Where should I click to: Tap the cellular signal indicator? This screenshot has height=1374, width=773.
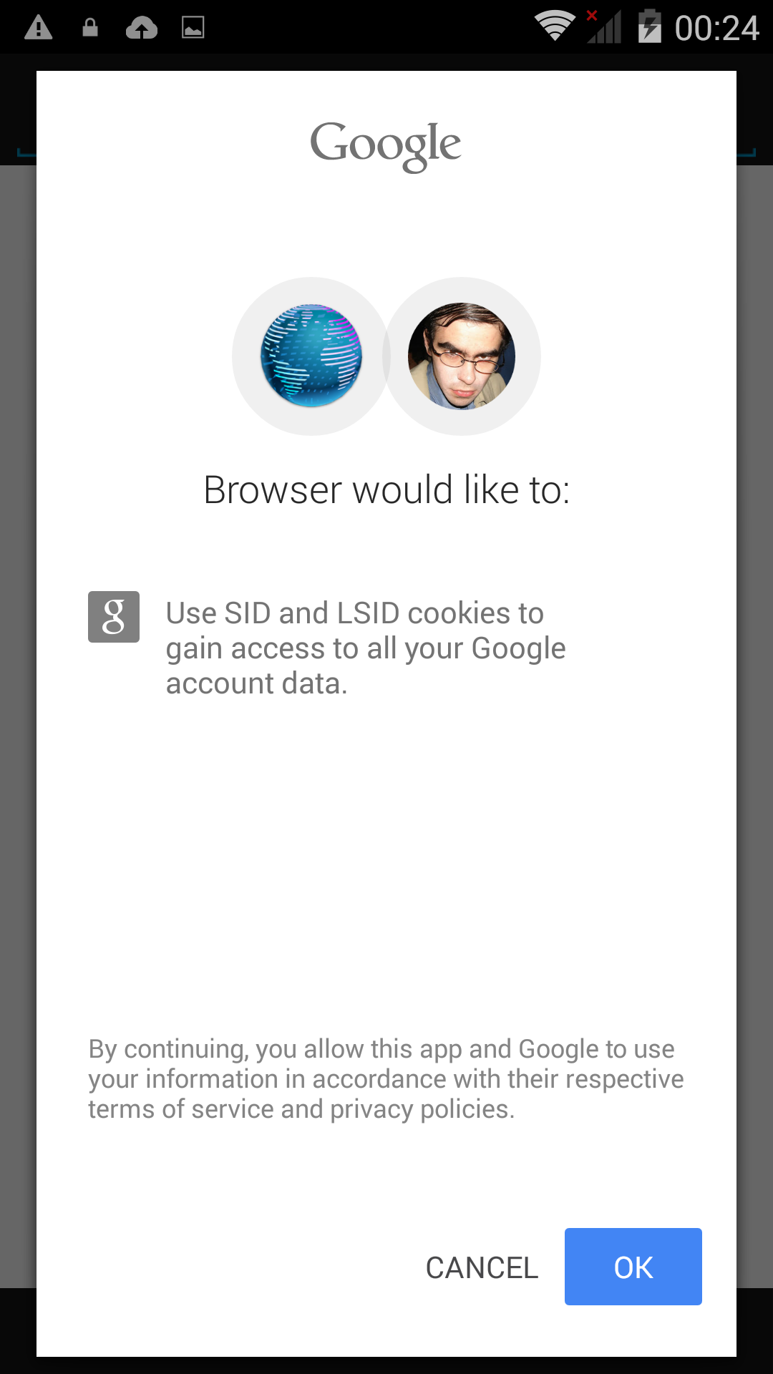(x=603, y=27)
